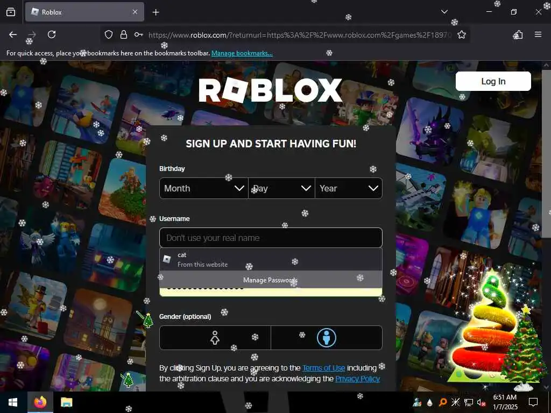Focus the Username input field
Screen dimensions: 551x413
point(271,238)
